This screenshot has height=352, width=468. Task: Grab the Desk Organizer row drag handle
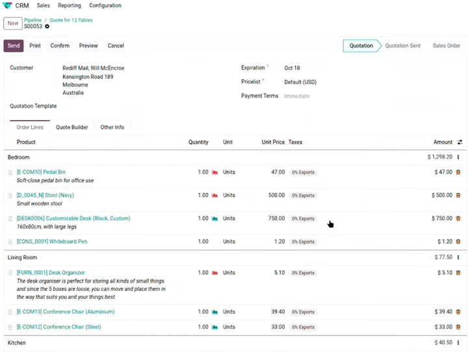(10, 273)
